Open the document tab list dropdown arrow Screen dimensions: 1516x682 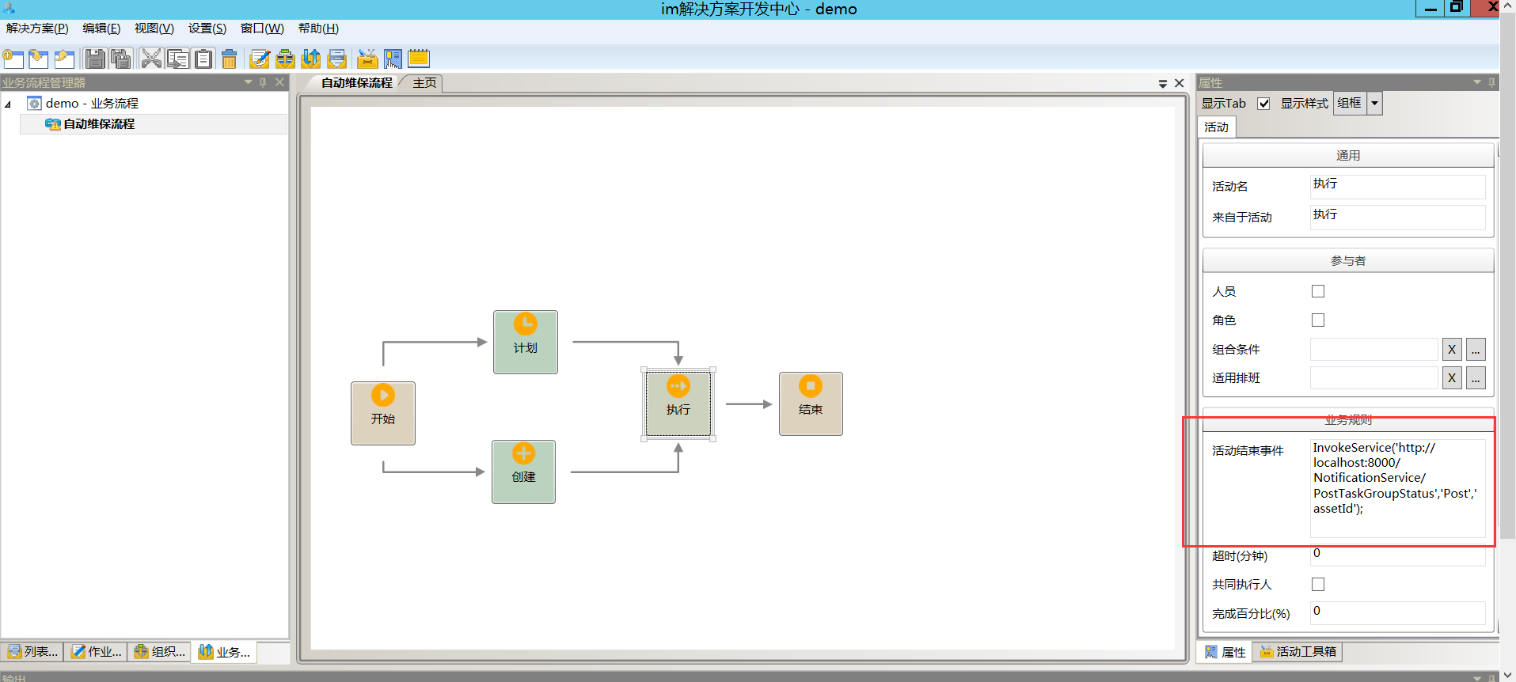click(x=1162, y=83)
